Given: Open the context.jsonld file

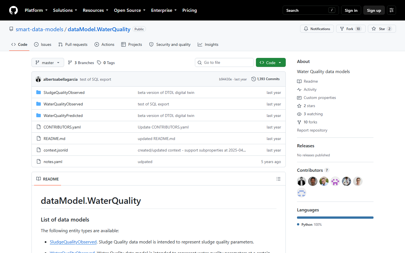Looking at the screenshot, I should (56, 150).
